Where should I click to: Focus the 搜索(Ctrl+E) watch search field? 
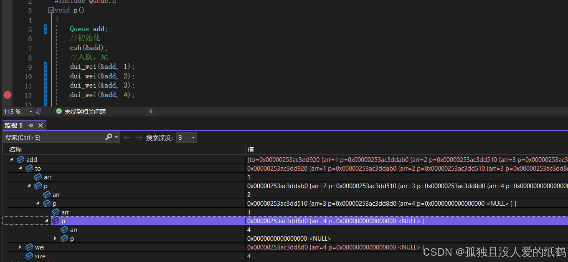pos(54,137)
